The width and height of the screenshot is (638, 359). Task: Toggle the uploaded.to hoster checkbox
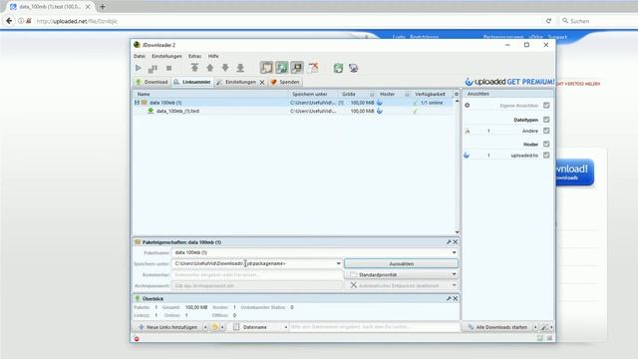click(546, 156)
